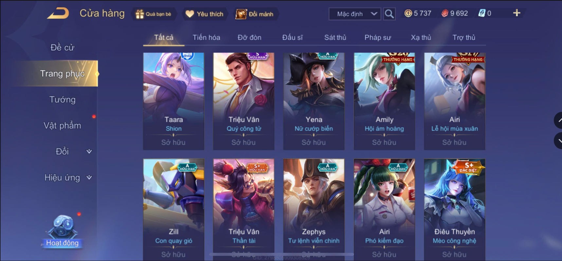Switch to the Sát thủ tab
562x261 pixels.
[x=335, y=38]
